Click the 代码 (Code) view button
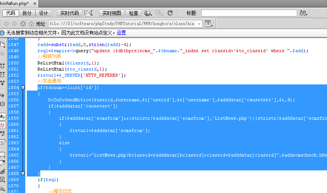 click(x=11, y=13)
